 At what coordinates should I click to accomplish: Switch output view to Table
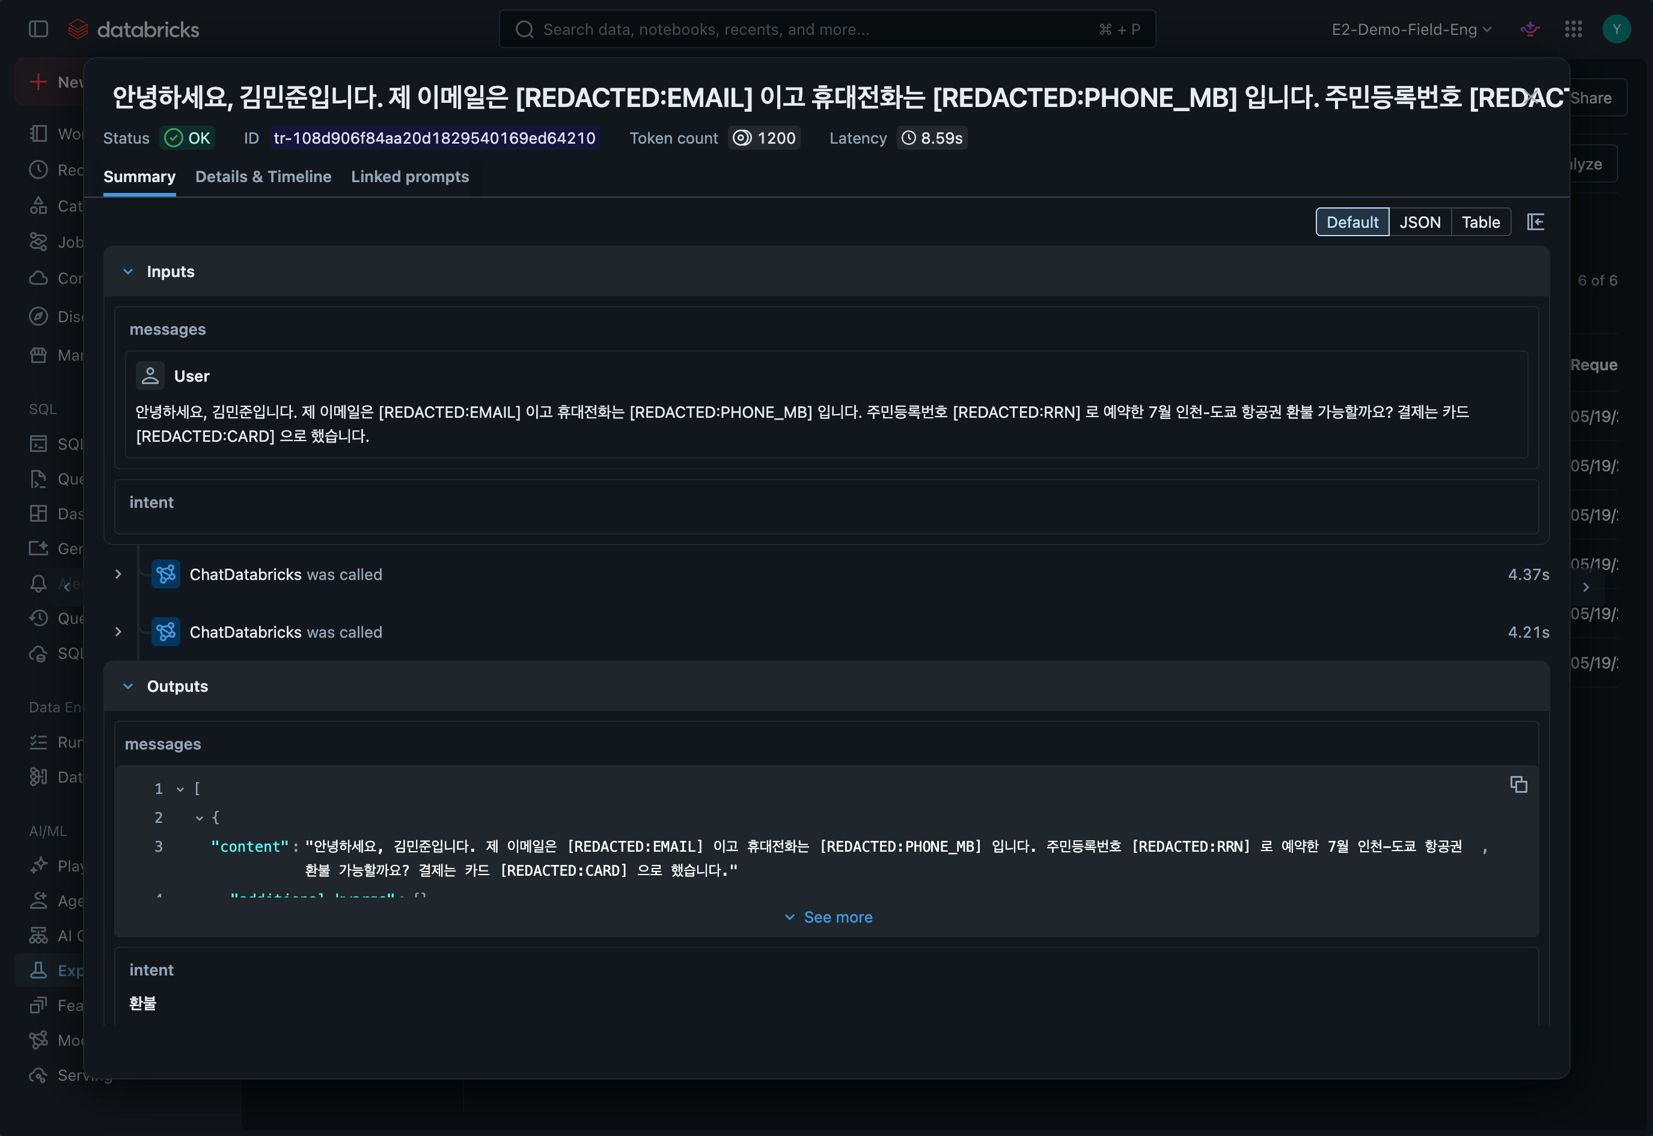pyautogui.click(x=1480, y=222)
